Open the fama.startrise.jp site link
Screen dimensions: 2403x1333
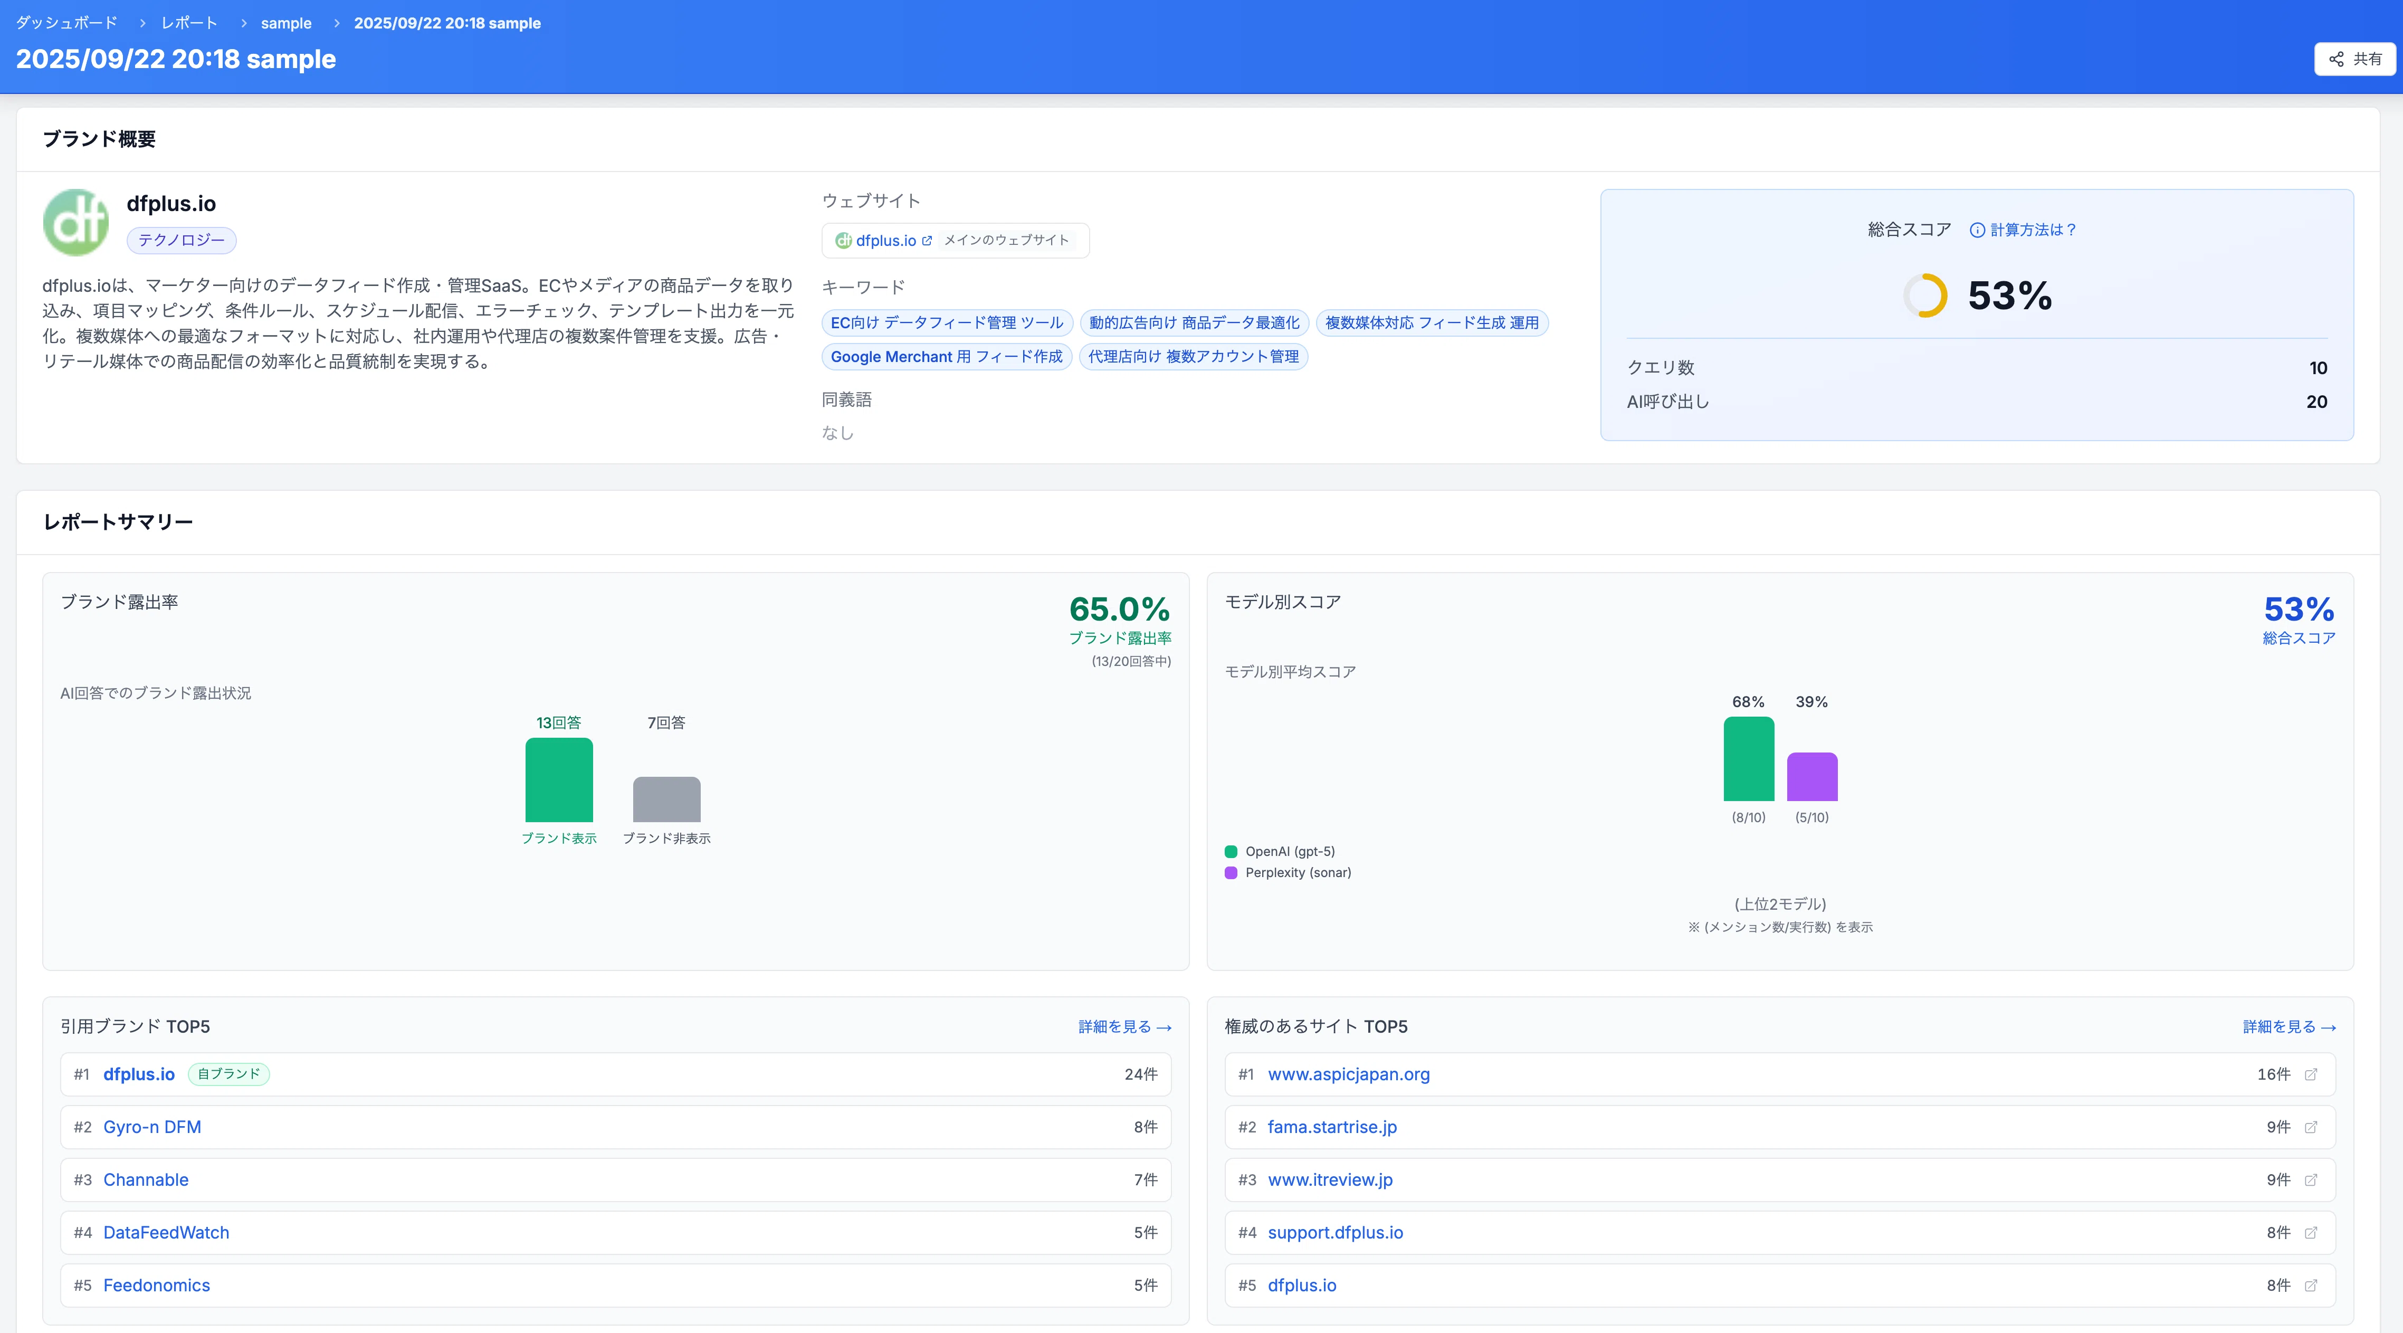tap(1332, 1127)
